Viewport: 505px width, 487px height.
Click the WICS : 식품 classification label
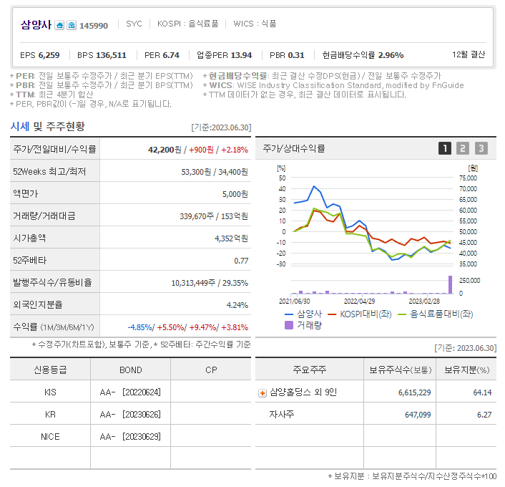click(255, 24)
